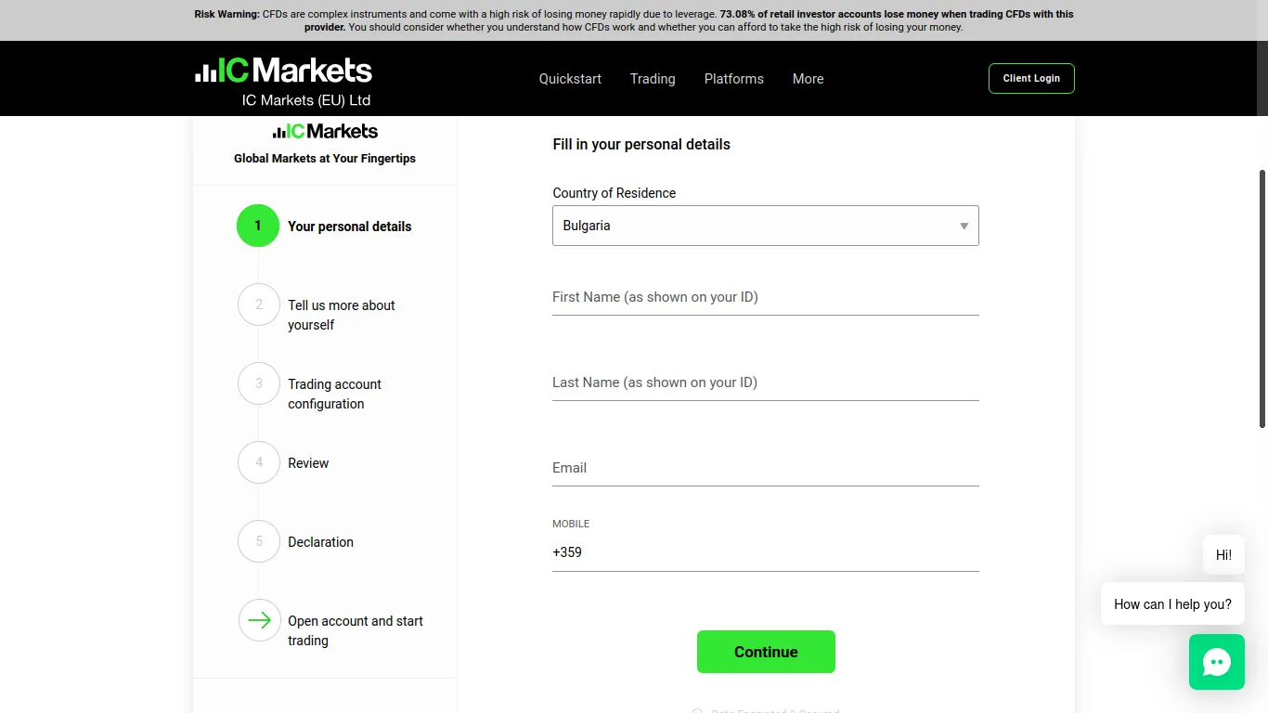Click the step 1 green circle
1268x713 pixels.
pos(258,226)
